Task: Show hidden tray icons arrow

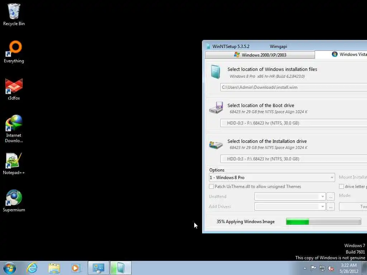Action: tap(305, 268)
